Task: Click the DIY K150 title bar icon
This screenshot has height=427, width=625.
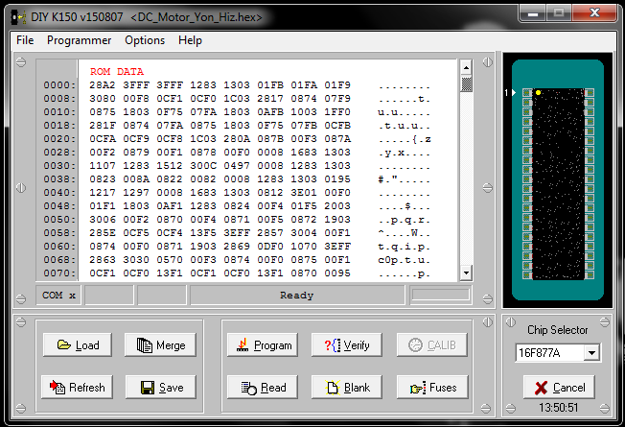Action: tap(18, 17)
